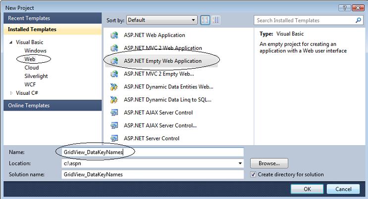Select the Windows category
Viewport: 368px width, 199px height.
[x=36, y=50]
